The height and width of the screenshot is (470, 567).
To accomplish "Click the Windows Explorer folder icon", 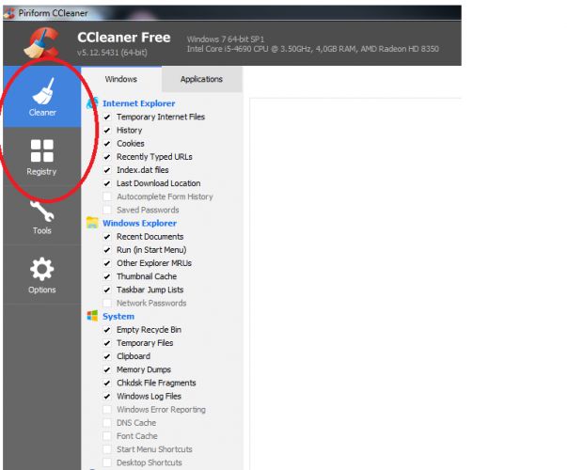I will point(92,223).
